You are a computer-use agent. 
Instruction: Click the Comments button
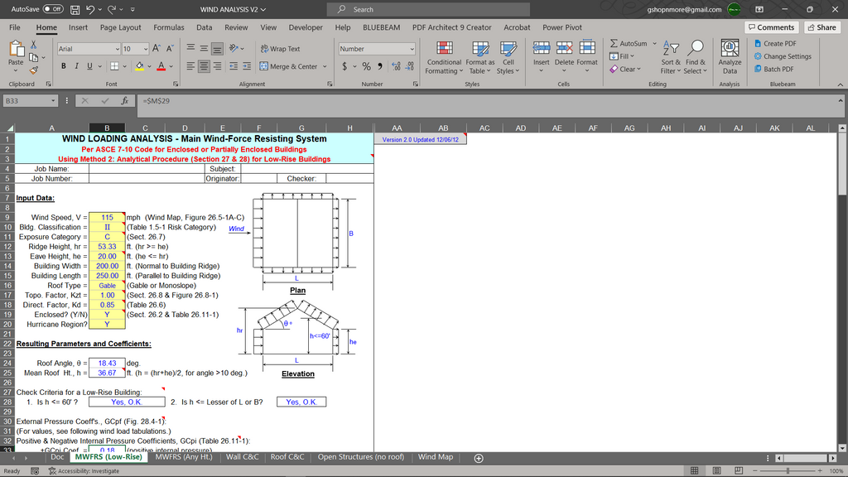pyautogui.click(x=772, y=27)
